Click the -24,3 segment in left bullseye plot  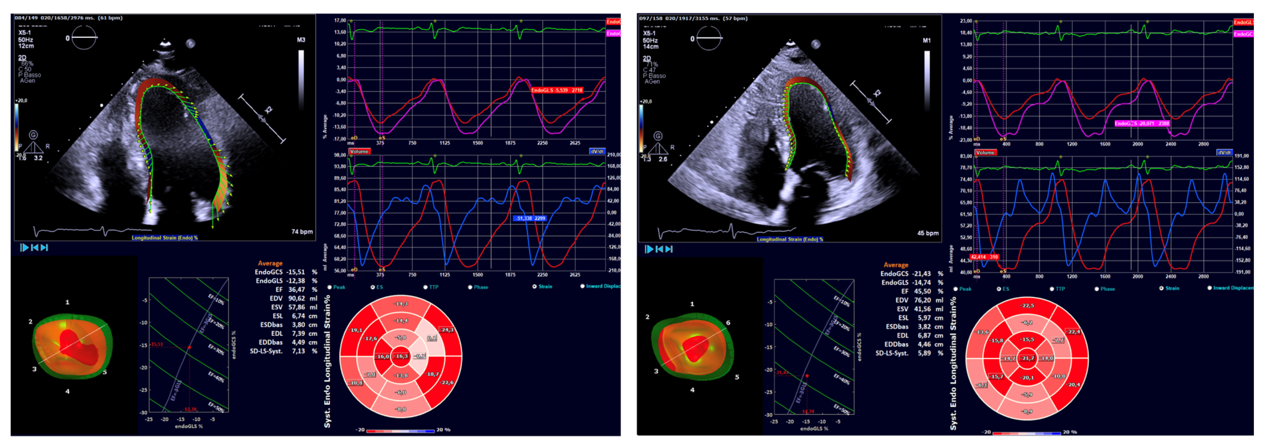(447, 330)
